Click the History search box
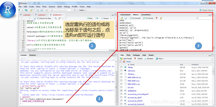 [204, 18]
